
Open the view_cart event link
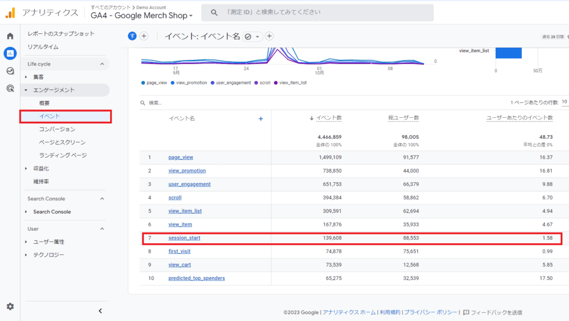click(x=179, y=265)
